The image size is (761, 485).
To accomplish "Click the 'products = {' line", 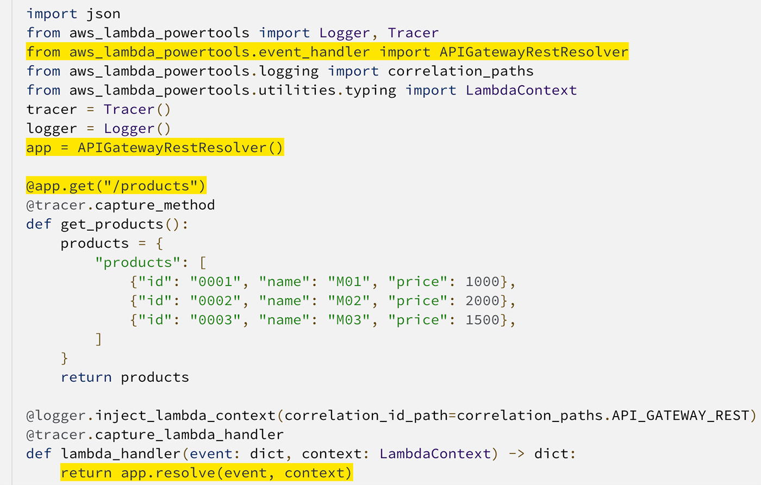I will click(112, 243).
